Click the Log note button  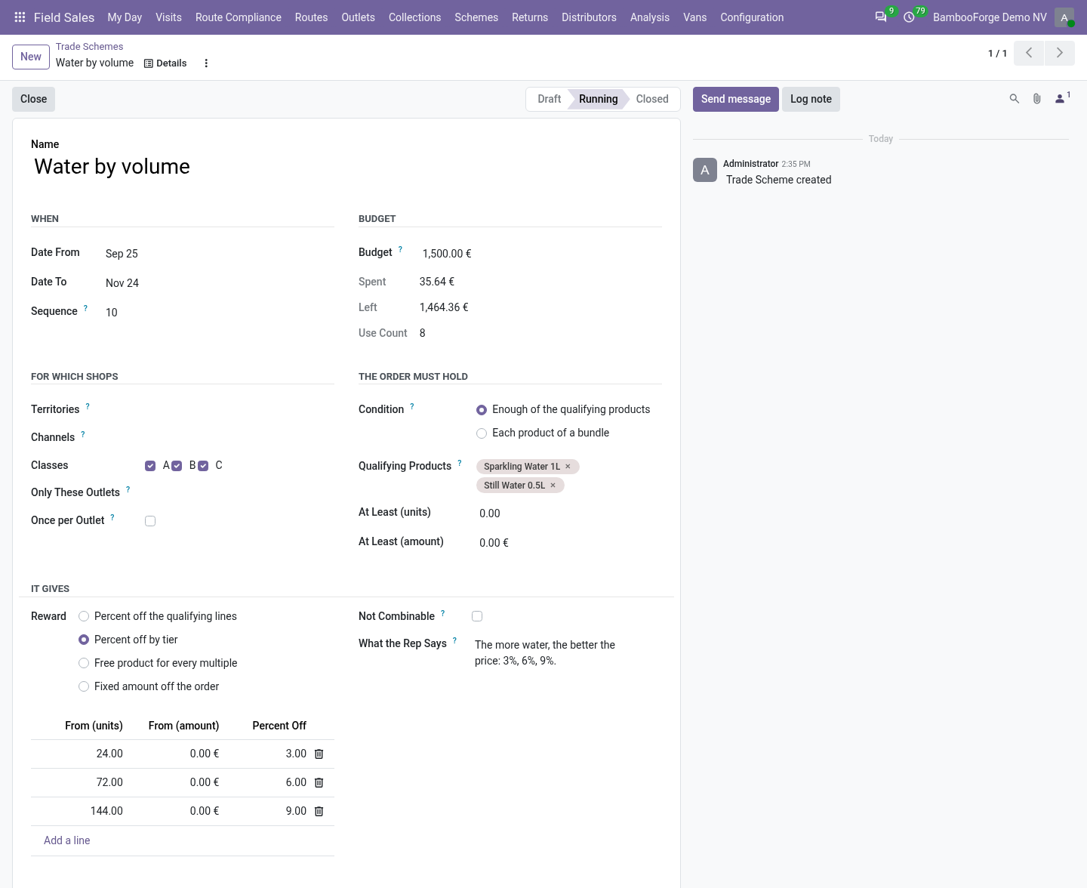pos(811,99)
